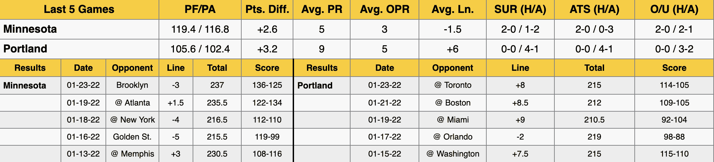714x162 pixels.
Task: Select Minnesota's 119.4 / 116.8 PF/PA cell
Action: pos(200,29)
